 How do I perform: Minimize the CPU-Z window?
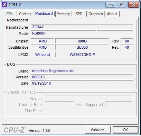[x=111, y=5]
